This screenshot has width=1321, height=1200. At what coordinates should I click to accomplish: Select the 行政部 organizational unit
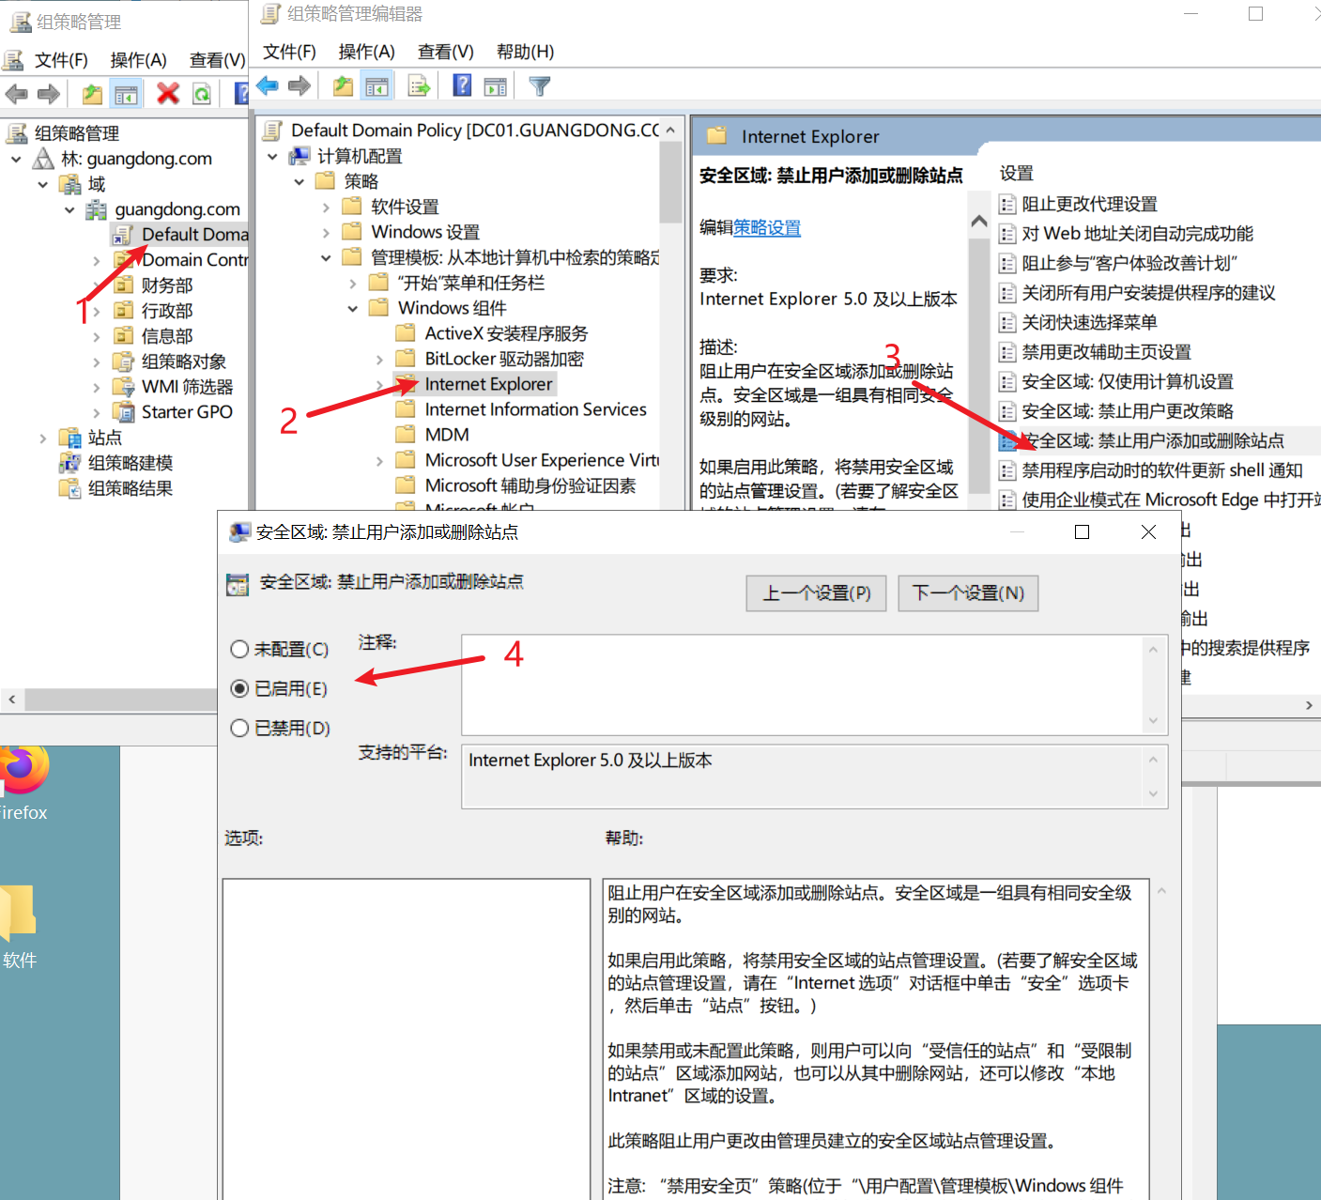(x=167, y=311)
